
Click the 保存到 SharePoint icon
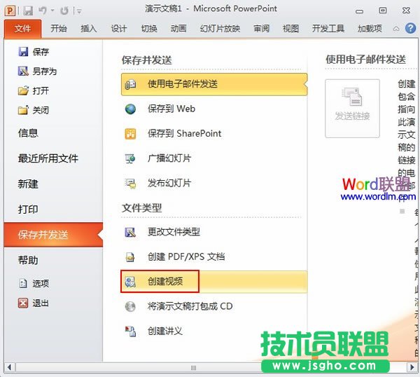click(x=130, y=134)
